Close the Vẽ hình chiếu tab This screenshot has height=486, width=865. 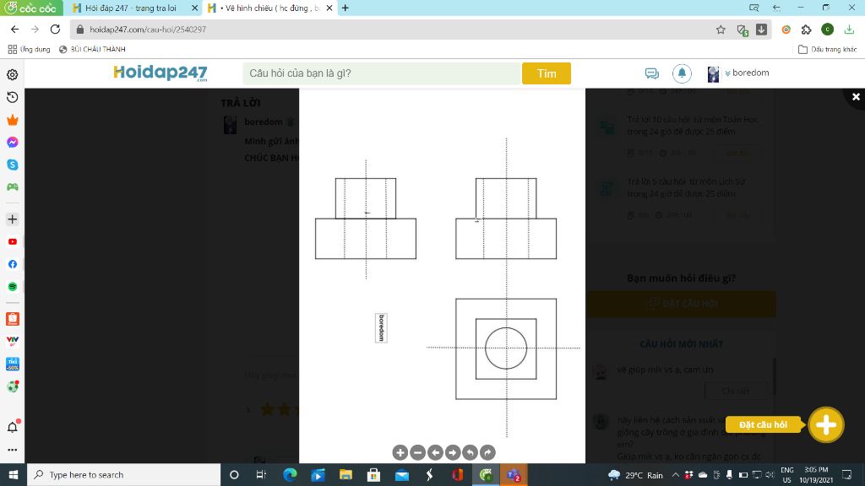coord(329,8)
